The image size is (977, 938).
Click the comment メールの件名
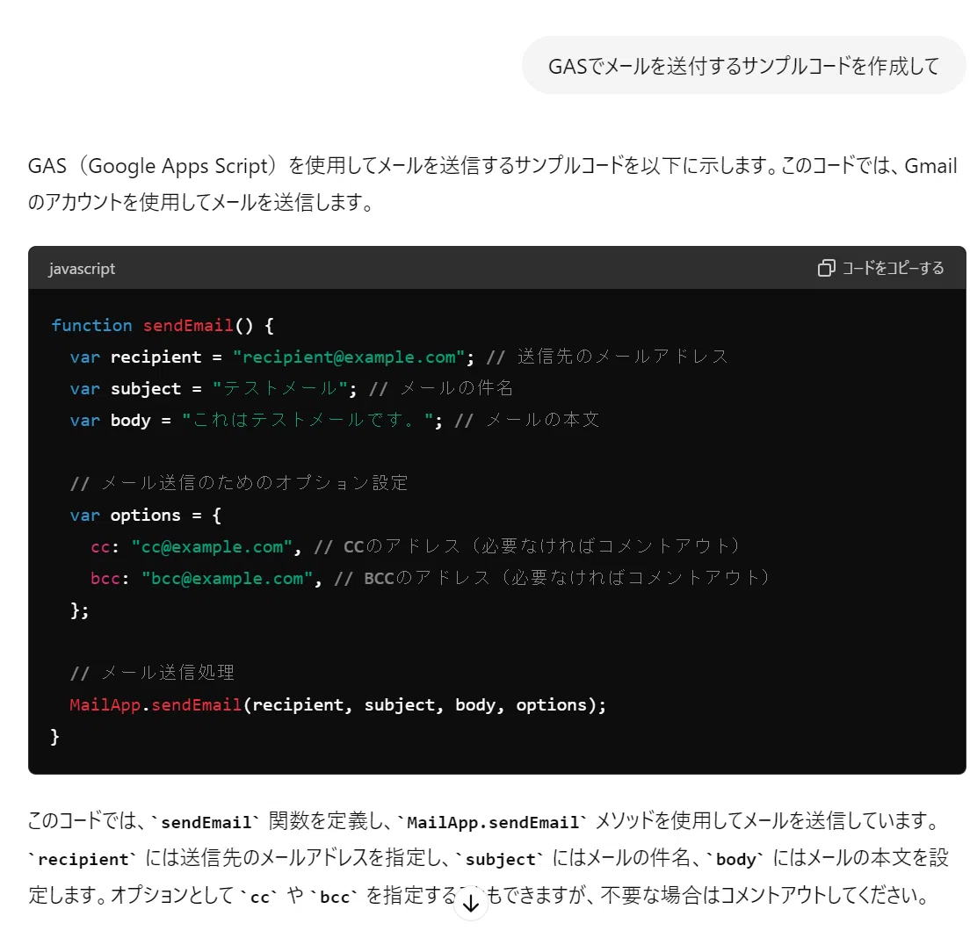[x=441, y=389]
